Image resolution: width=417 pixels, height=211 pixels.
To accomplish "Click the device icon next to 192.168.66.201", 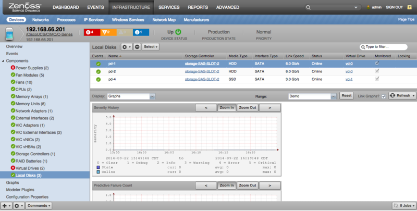I will [x=9, y=34].
